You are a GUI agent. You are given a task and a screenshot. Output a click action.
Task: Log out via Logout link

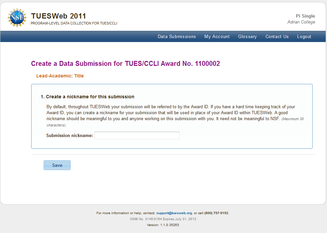[304, 36]
